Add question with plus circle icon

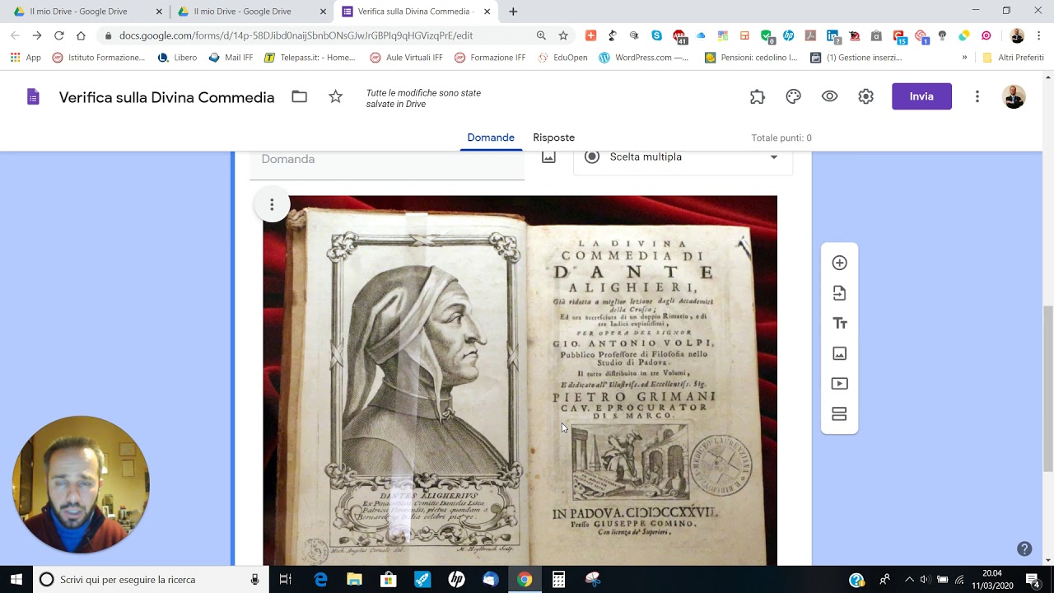839,263
